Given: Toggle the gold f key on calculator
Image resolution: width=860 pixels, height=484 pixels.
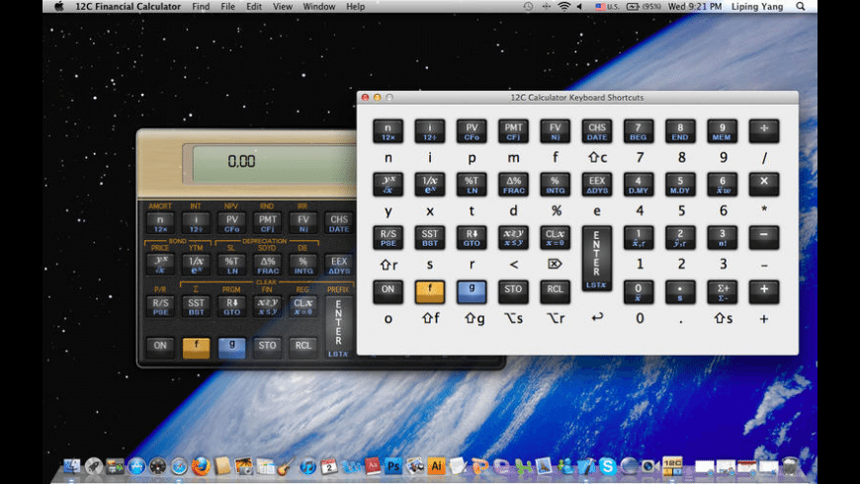Looking at the screenshot, I should click(x=196, y=347).
